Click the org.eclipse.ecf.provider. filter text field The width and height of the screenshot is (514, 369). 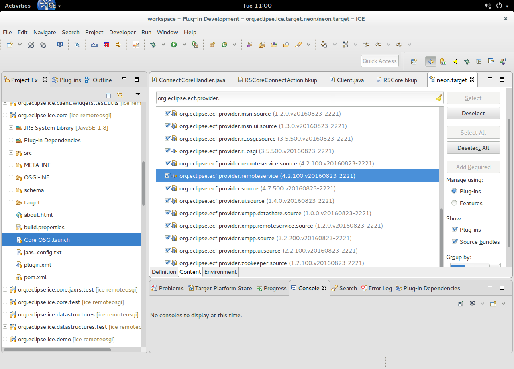(x=300, y=98)
